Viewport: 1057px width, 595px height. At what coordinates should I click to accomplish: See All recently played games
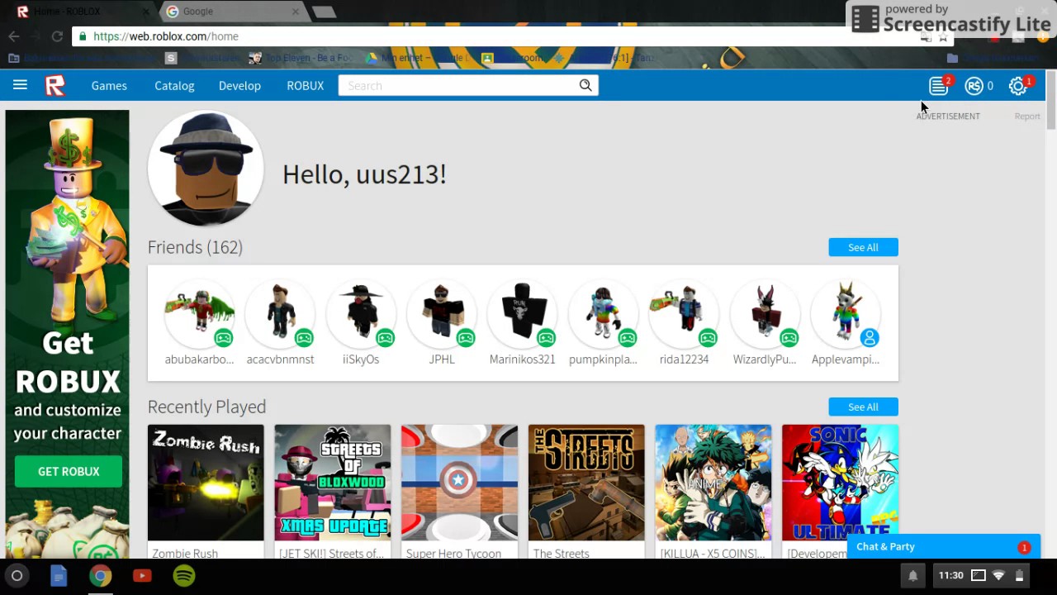[x=863, y=407]
